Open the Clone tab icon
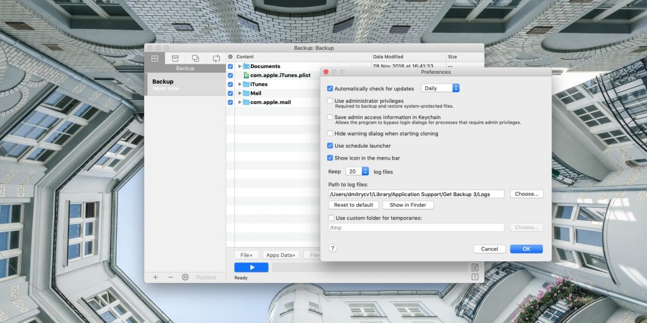This screenshot has width=647, height=323. click(195, 58)
